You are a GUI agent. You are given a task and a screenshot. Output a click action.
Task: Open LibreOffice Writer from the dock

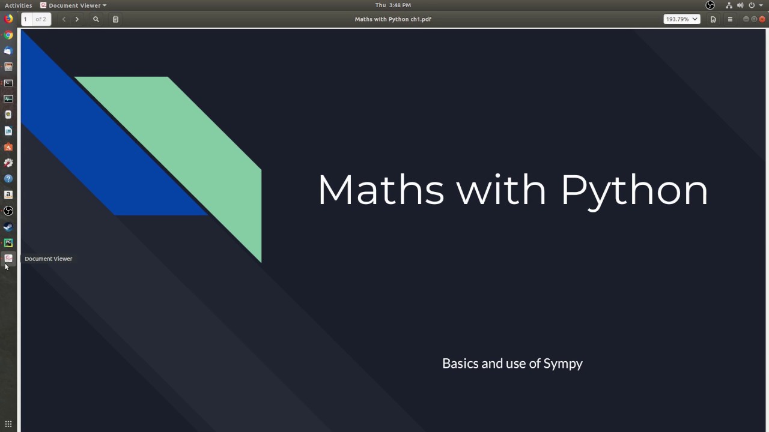[x=8, y=131]
